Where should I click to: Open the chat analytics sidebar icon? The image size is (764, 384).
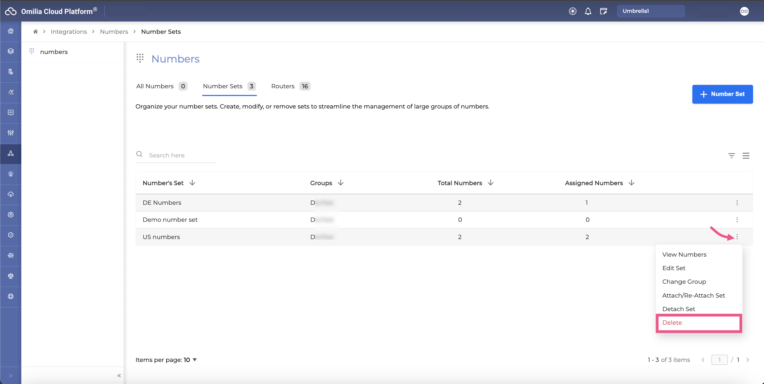pyautogui.click(x=11, y=112)
